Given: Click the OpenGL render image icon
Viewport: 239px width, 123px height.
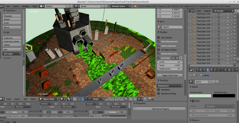Looking at the screenshot, I should coord(149,99).
